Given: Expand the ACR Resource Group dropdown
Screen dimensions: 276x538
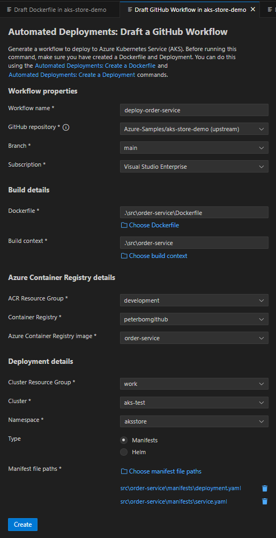Looking at the screenshot, I should tap(194, 300).
